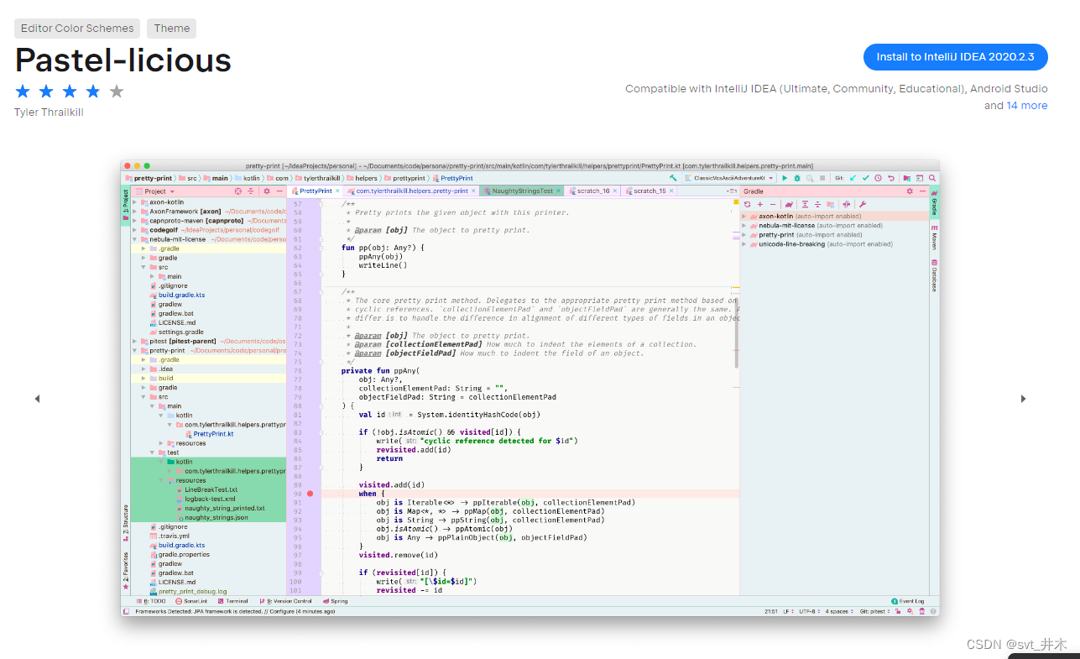This screenshot has width=1080, height=659.
Task: Select PrettyPrint.kt file in Project tree
Action: 210,434
